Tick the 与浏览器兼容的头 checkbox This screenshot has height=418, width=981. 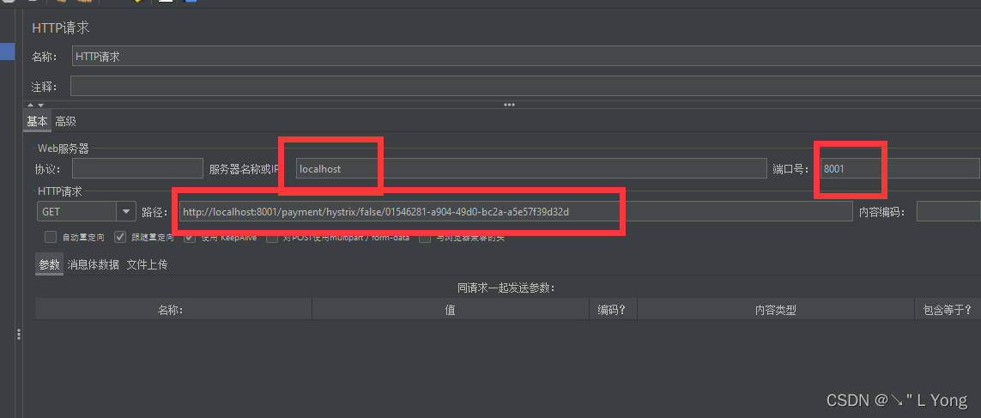[426, 237]
